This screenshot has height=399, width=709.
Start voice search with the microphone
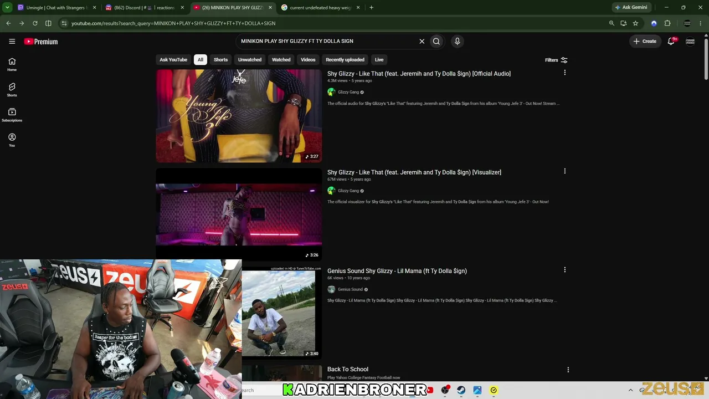[457, 41]
